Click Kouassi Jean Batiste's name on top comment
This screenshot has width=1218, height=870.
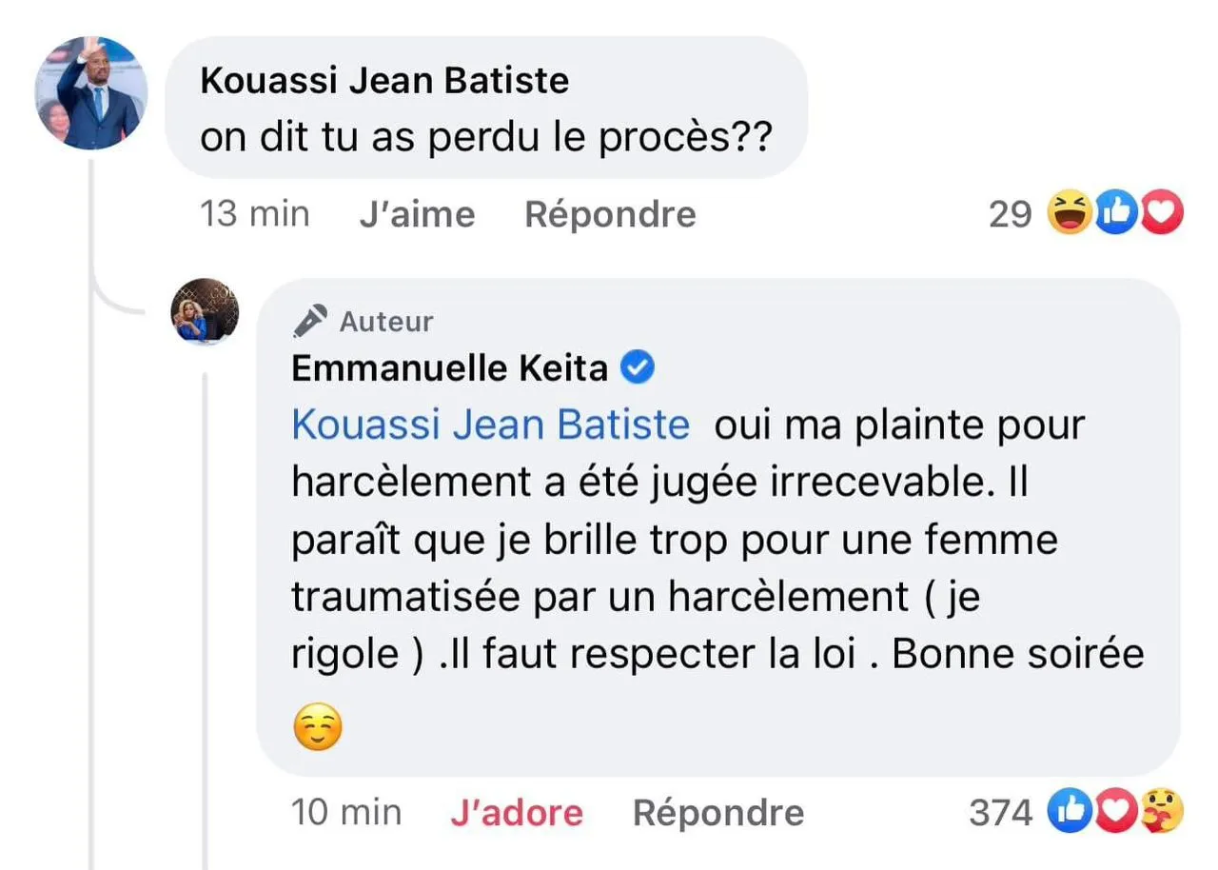[x=384, y=81]
